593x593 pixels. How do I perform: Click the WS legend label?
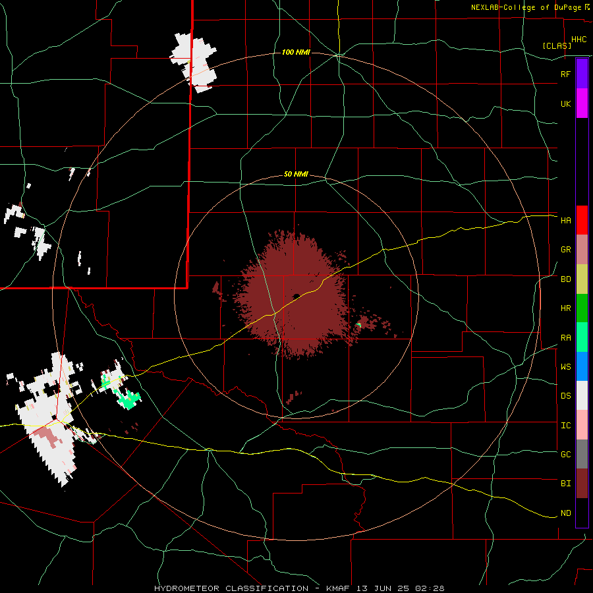coord(565,367)
